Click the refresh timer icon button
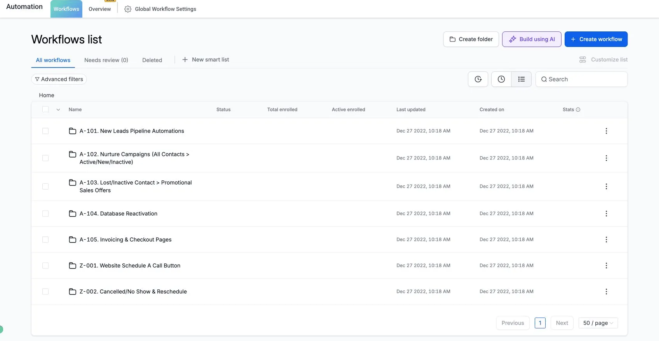The width and height of the screenshot is (659, 341). 478,79
